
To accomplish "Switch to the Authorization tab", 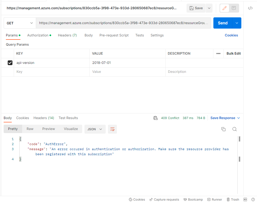I will point(39,35).
